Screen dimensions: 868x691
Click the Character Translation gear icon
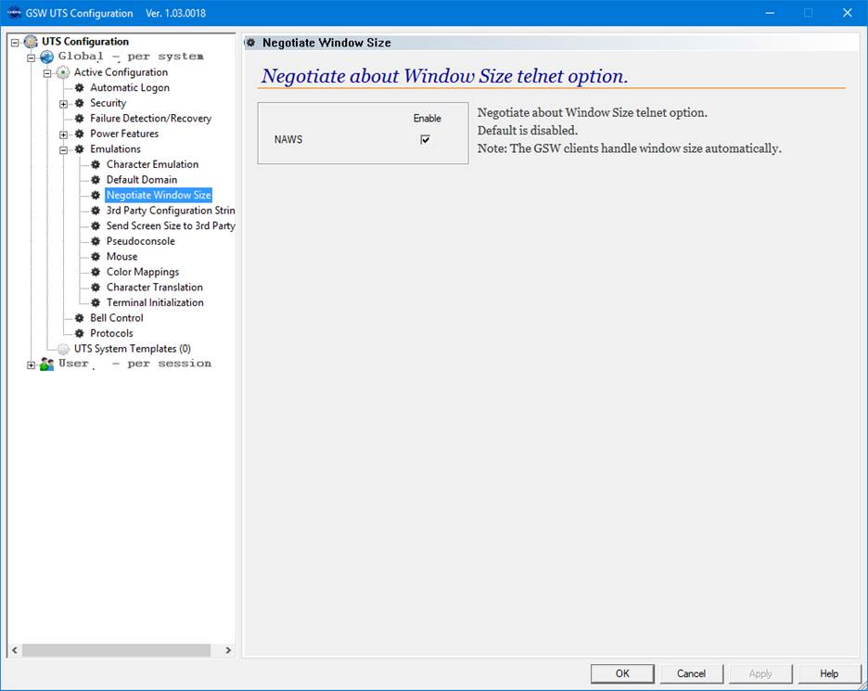[x=96, y=288]
